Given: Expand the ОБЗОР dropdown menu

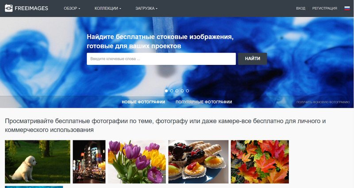Looking at the screenshot, I should pos(72,8).
